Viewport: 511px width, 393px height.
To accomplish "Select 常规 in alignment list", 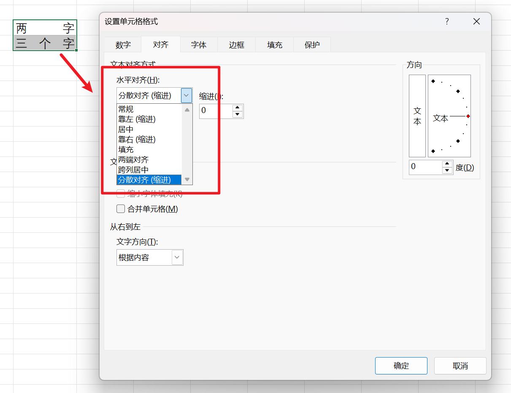I will click(x=149, y=109).
